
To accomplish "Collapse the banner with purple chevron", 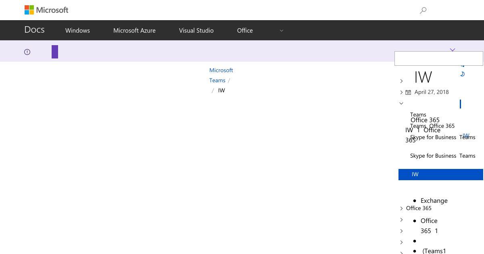I will 453,50.
